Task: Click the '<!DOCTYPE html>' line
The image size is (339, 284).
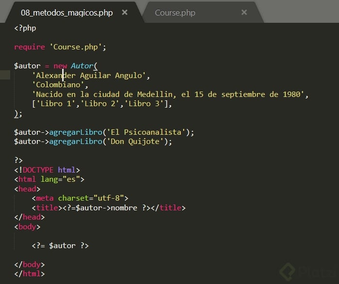Action: (47, 170)
